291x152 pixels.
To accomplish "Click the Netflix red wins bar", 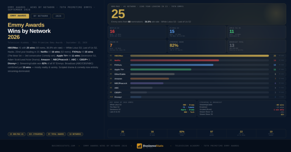I will coord(175,60).
